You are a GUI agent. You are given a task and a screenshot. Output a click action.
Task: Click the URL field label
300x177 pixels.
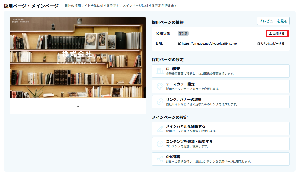coord(159,44)
